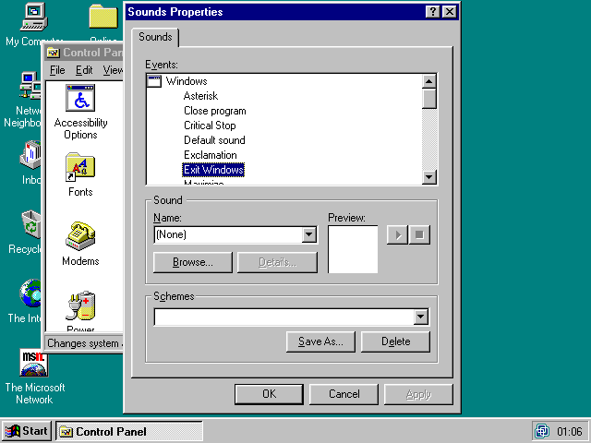Viewport: 591px width, 443px height.
Task: Play the sound preview
Action: tap(397, 234)
